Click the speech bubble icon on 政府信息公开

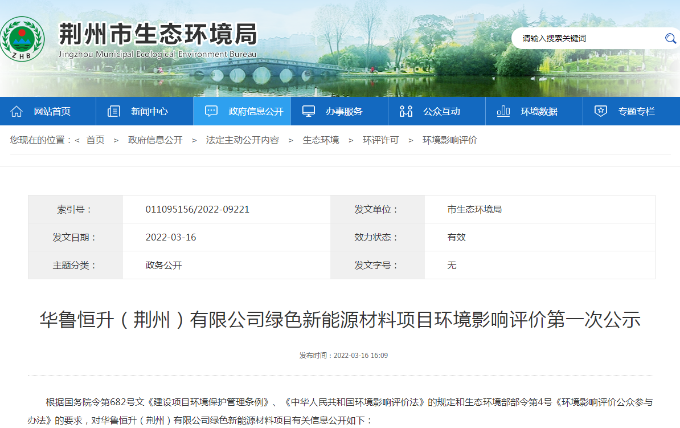click(211, 111)
